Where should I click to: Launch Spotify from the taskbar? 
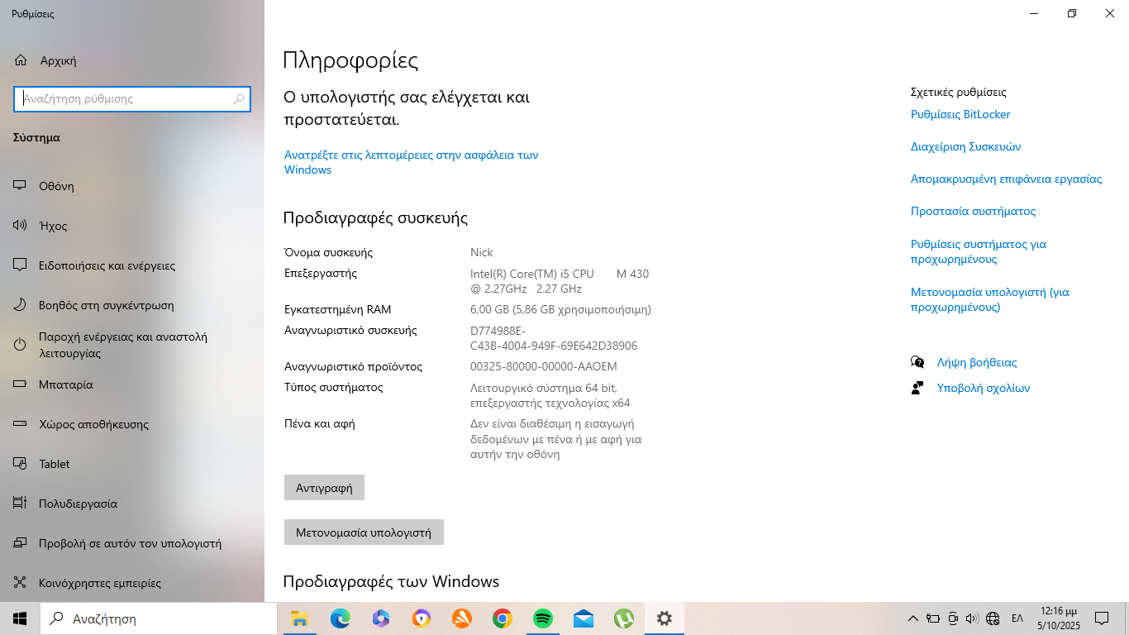[542, 618]
